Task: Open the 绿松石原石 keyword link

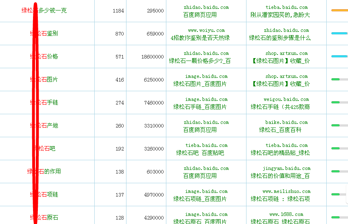Action: 44,218
